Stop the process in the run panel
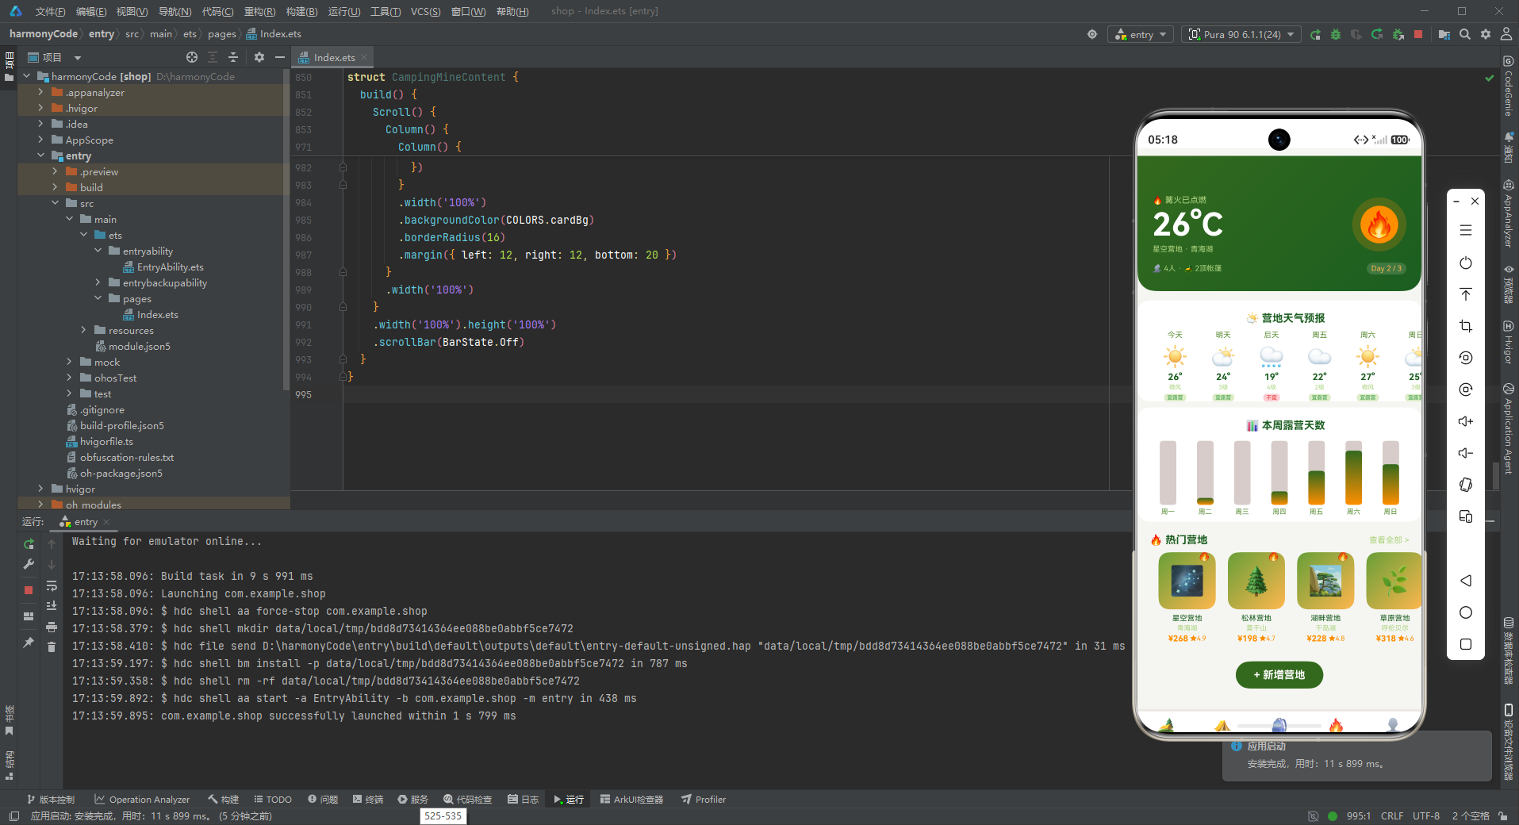The image size is (1519, 825). click(x=29, y=590)
